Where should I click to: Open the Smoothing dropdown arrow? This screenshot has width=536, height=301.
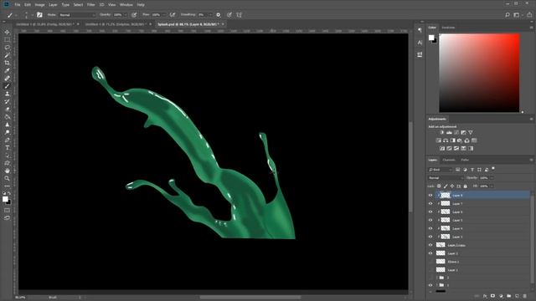click(210, 15)
